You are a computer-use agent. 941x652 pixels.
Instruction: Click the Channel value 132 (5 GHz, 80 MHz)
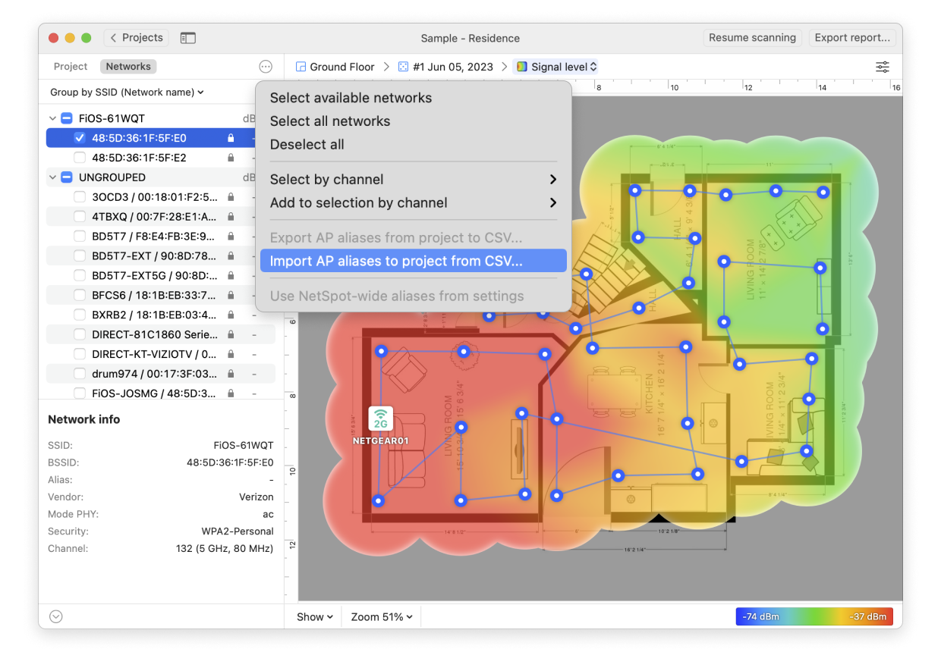point(225,548)
